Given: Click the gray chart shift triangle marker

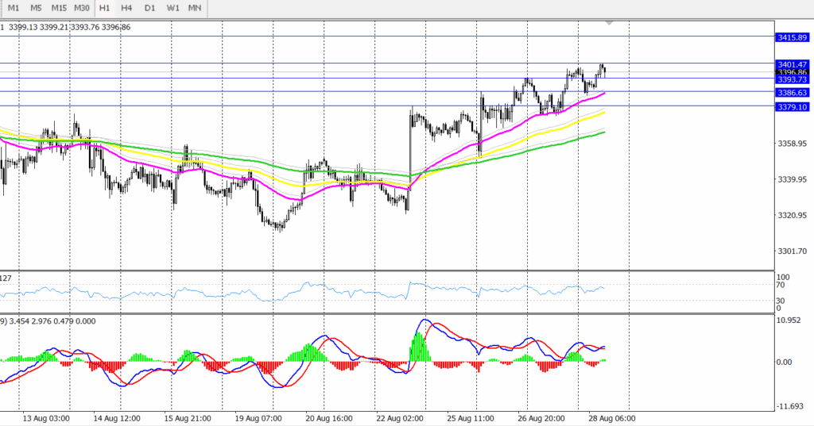Looking at the screenshot, I should [x=610, y=23].
